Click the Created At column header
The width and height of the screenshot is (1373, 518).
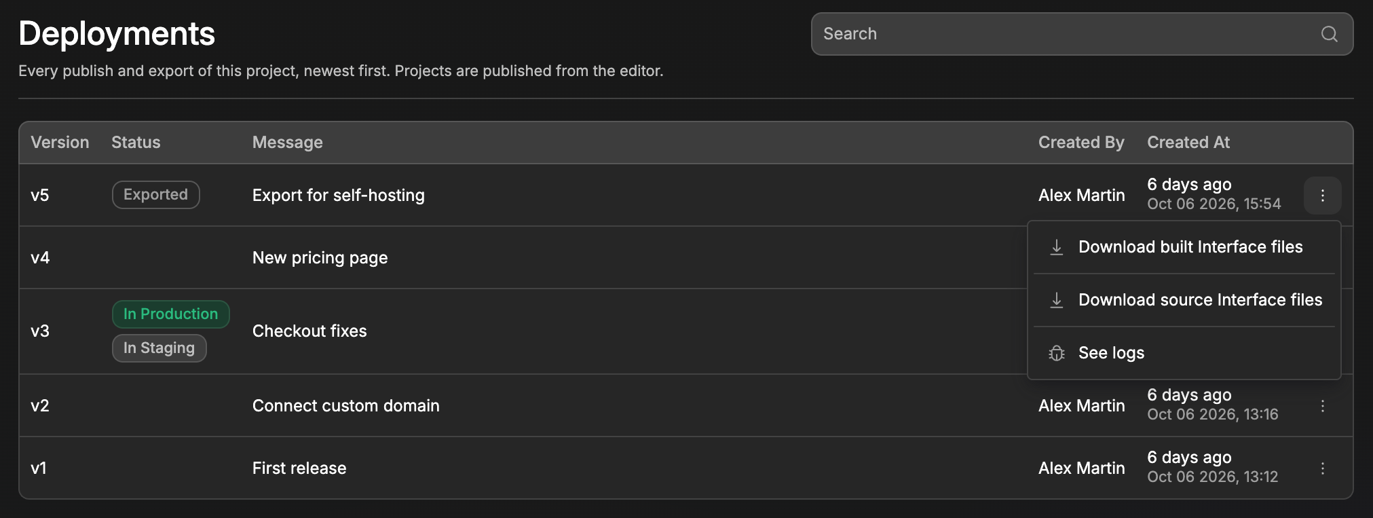coord(1188,143)
